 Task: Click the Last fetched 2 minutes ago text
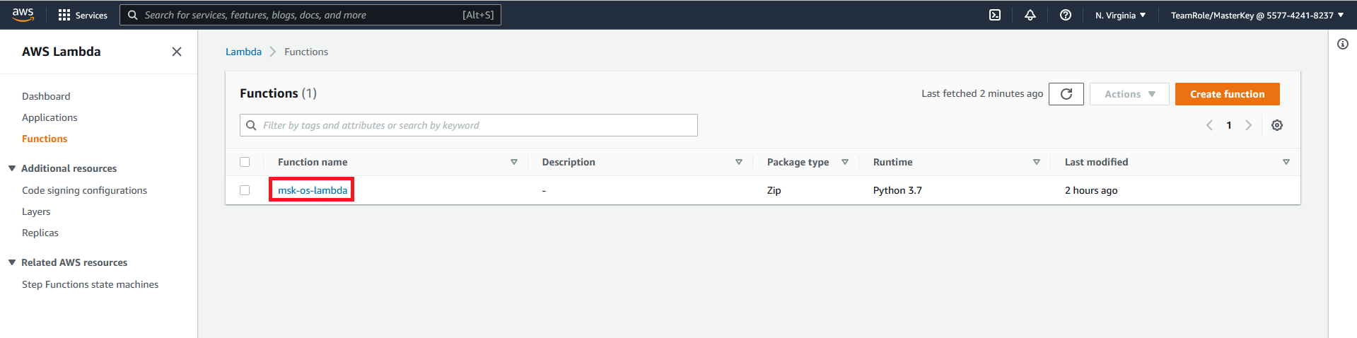pos(982,93)
